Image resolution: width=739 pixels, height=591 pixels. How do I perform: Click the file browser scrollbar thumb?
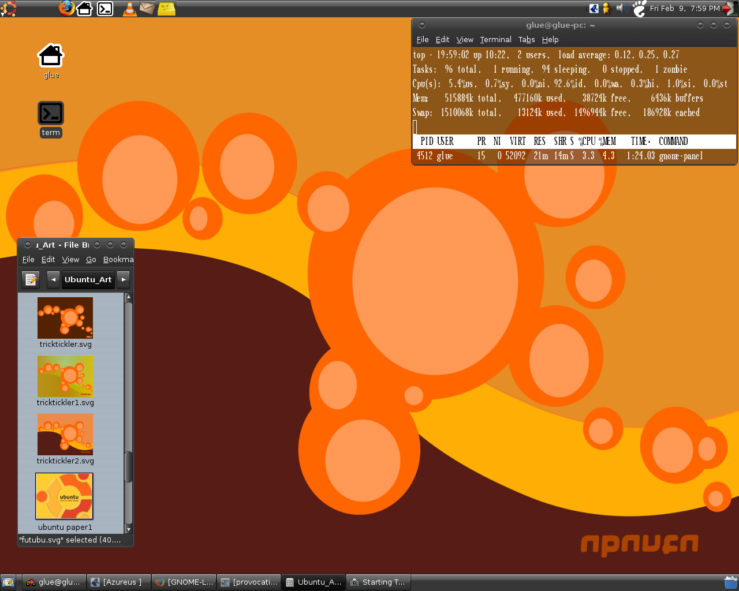coord(129,467)
